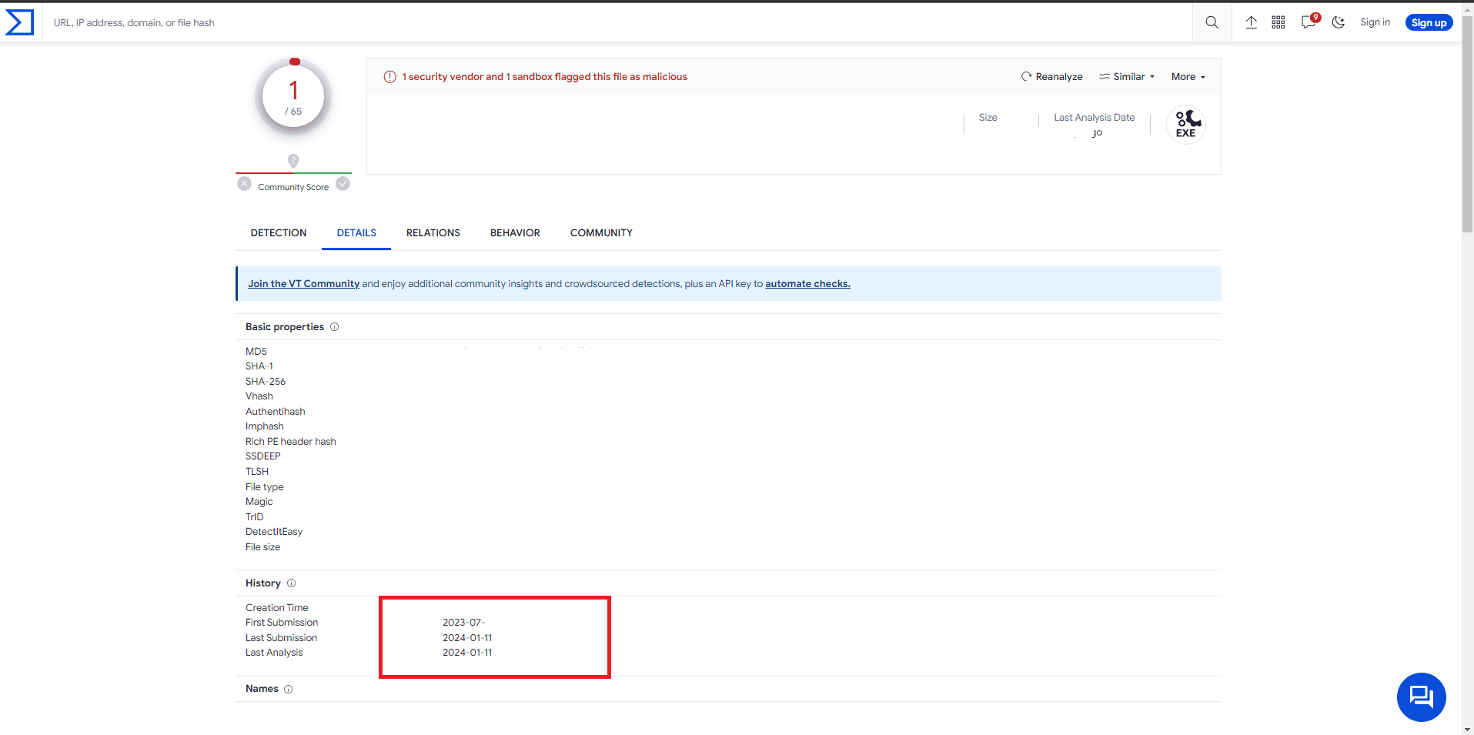
Task: Click the VirusTotal logo icon
Action: (19, 22)
